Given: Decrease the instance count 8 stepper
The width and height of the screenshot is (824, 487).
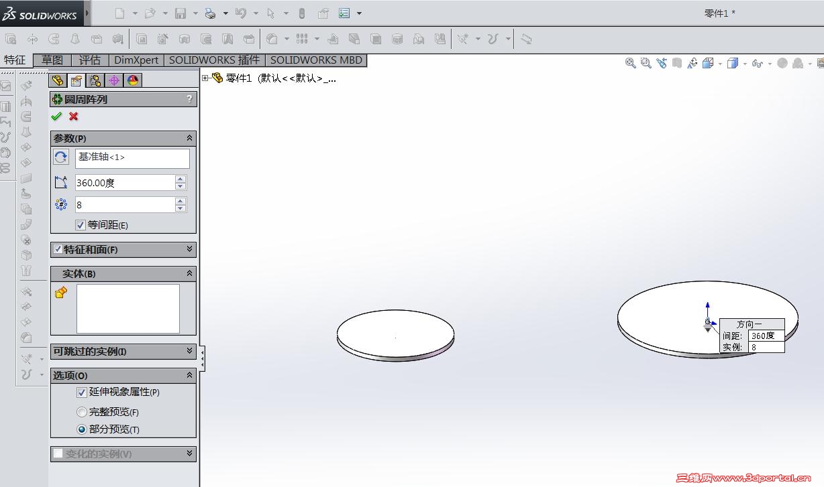Looking at the screenshot, I should pyautogui.click(x=180, y=208).
